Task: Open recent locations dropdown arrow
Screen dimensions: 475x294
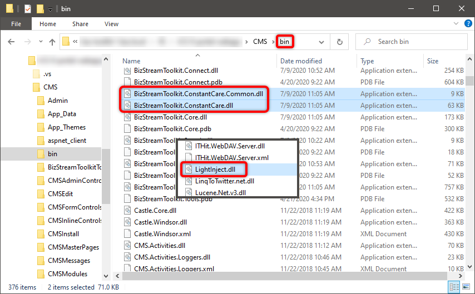Action: [x=41, y=42]
